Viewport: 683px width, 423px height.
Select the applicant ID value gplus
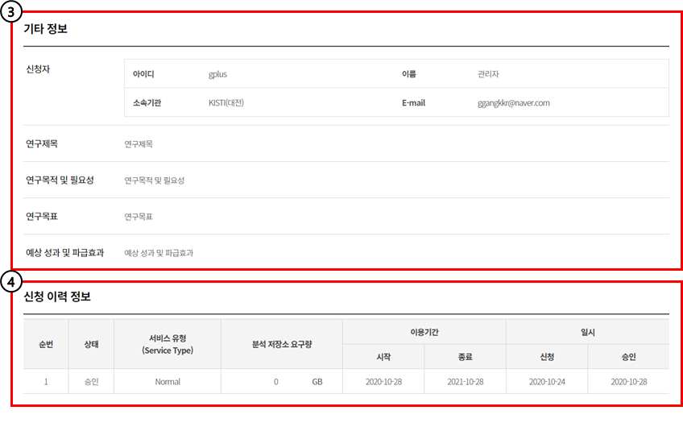click(x=217, y=74)
